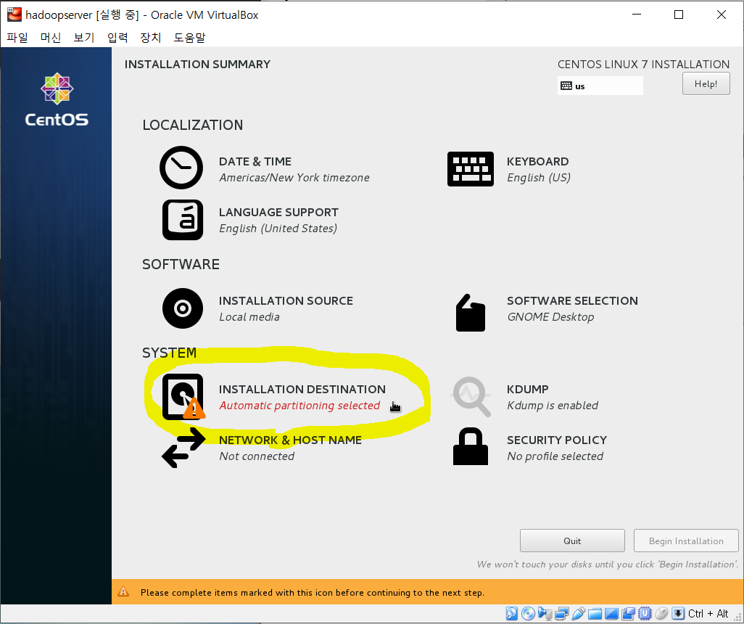Open KDUMP magnifier icon
This screenshot has height=624, width=744.
470,396
